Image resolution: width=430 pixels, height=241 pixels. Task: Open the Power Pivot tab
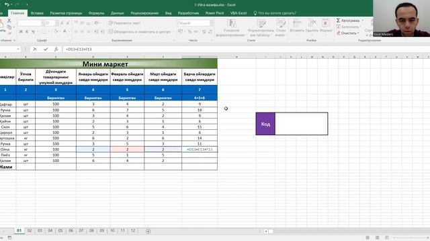215,13
